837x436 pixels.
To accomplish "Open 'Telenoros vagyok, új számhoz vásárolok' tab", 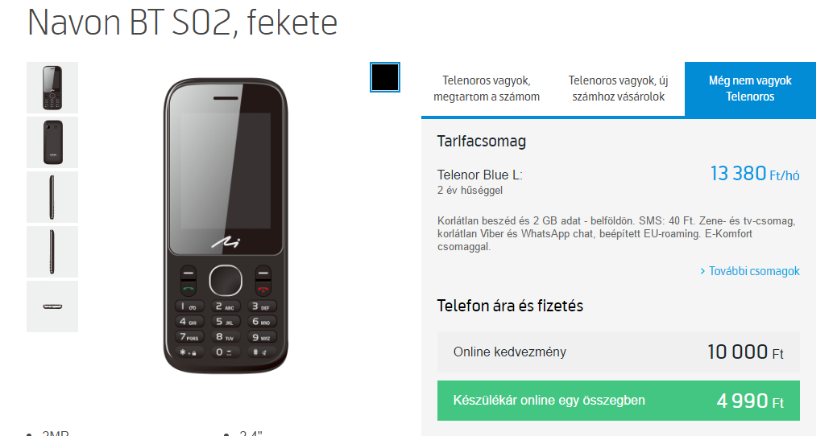I will tap(618, 88).
